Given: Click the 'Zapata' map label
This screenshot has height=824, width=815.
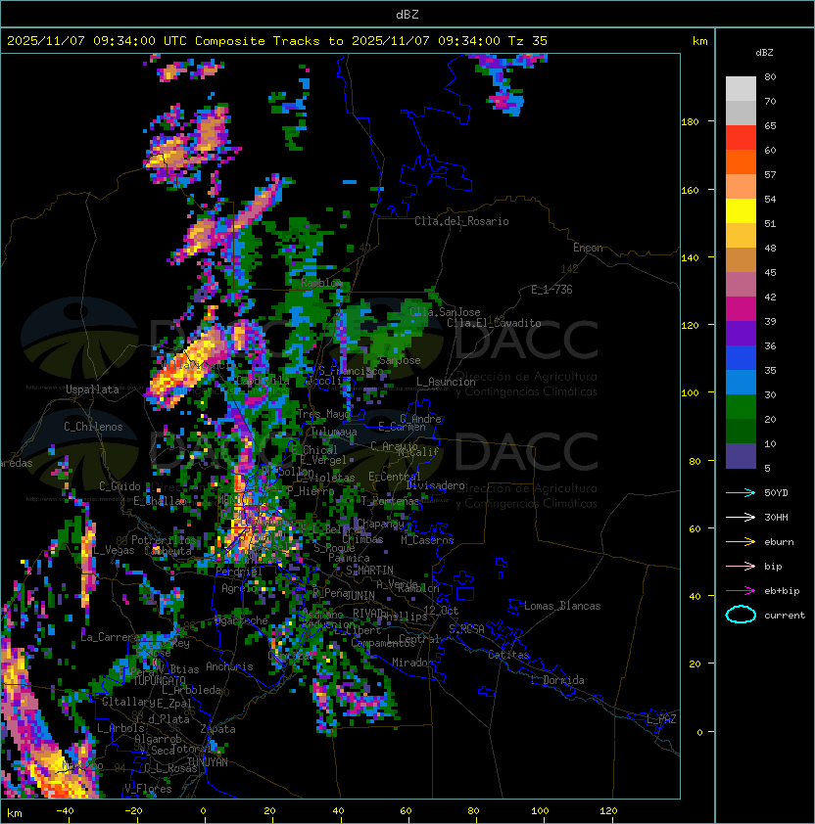Looking at the screenshot, I should [217, 729].
